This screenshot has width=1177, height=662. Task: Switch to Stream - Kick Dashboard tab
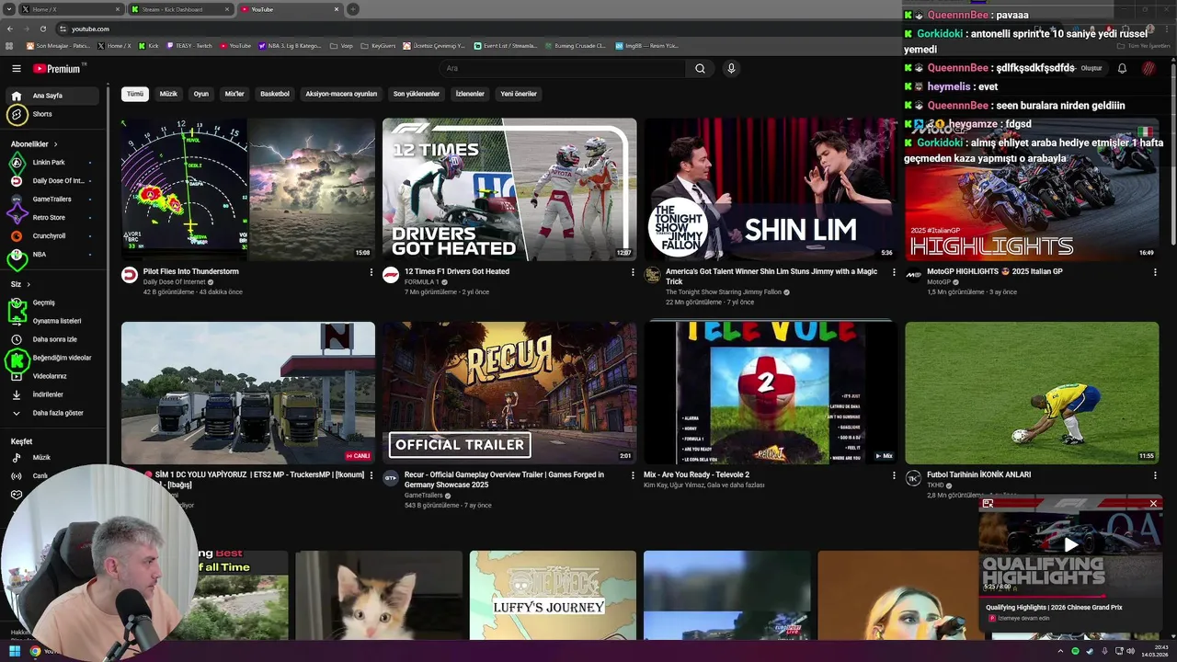[x=179, y=9]
